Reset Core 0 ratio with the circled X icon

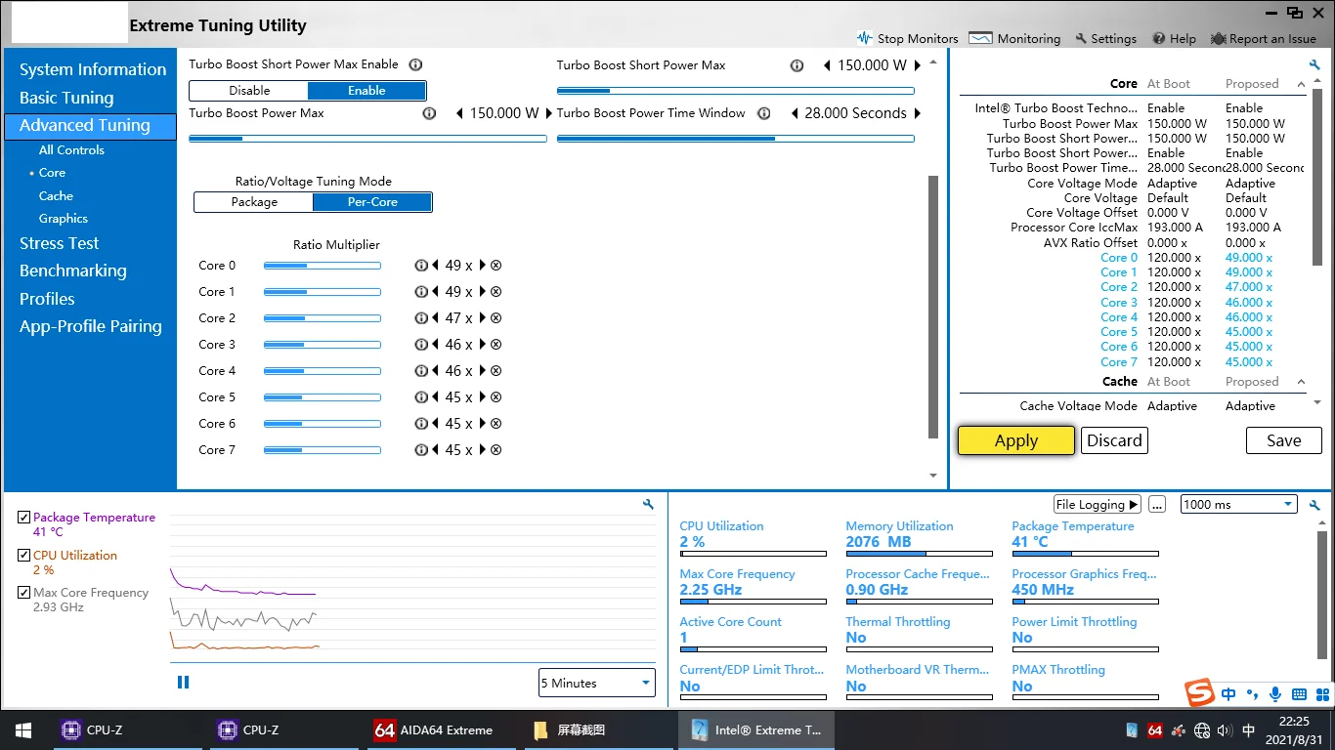click(x=495, y=266)
